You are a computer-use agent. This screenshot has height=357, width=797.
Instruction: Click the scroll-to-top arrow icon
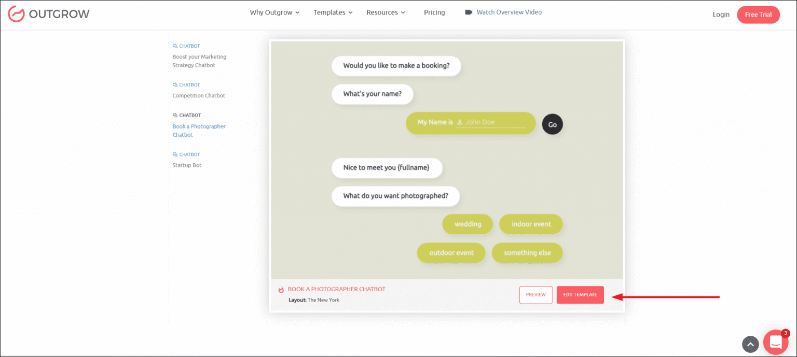click(750, 344)
